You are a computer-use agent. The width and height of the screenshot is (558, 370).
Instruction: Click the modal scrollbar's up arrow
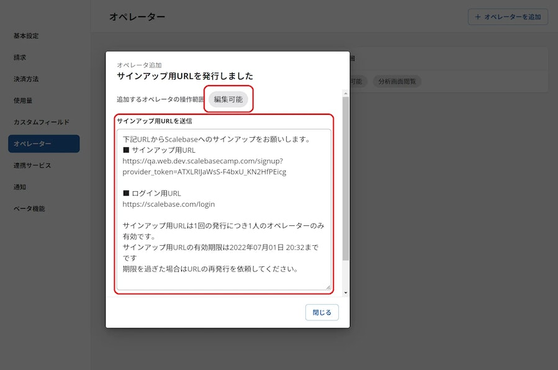pyautogui.click(x=346, y=92)
